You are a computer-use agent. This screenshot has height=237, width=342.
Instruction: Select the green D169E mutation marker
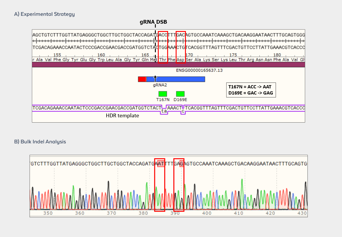pos(180,94)
